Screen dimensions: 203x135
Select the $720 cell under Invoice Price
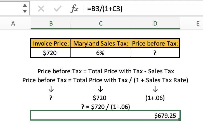pyautogui.click(x=51, y=53)
